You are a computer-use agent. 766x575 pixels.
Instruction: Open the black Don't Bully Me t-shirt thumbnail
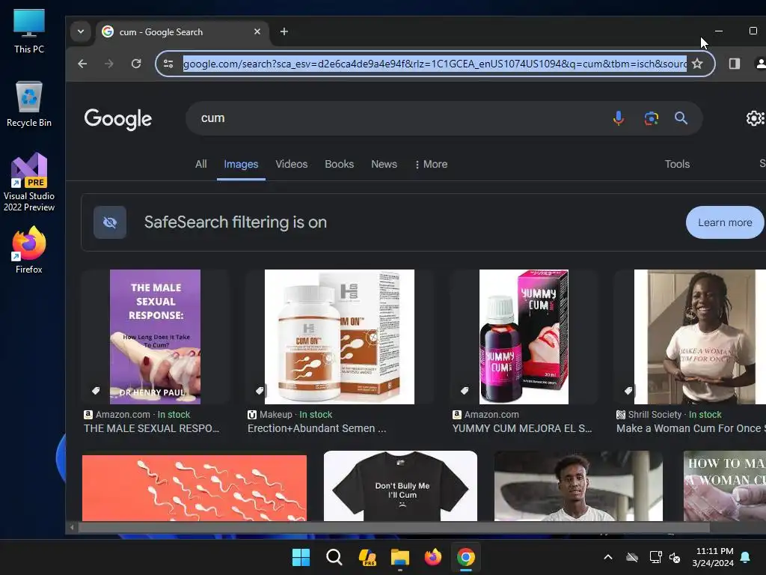[400, 486]
